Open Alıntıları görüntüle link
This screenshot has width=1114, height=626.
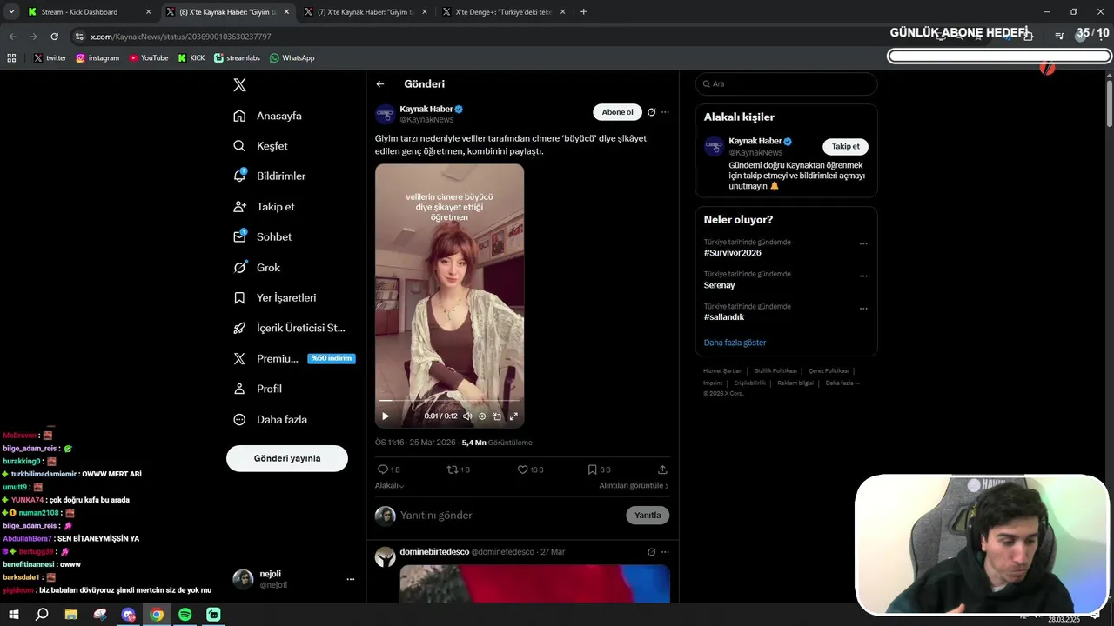pos(634,486)
